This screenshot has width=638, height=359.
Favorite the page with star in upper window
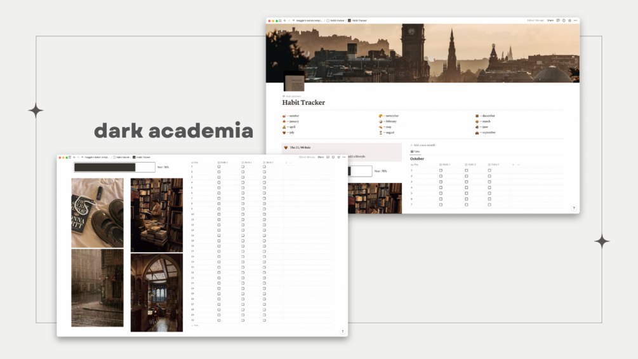click(569, 20)
